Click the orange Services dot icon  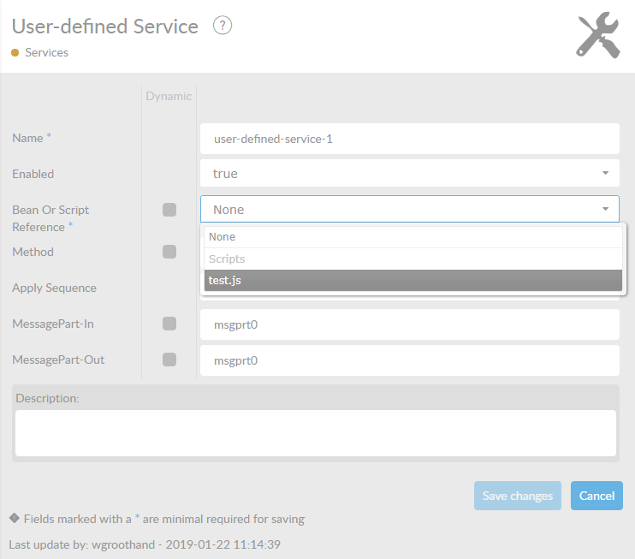point(15,53)
